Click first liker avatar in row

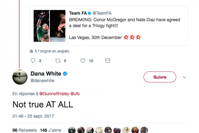tap(72, 130)
